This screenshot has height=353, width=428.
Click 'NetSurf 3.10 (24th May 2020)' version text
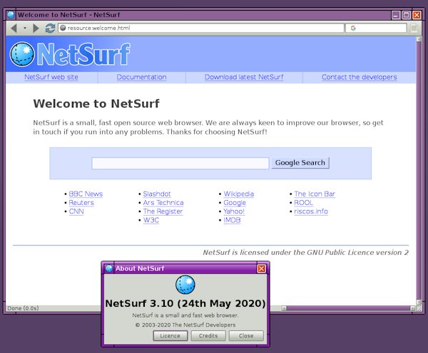[x=185, y=303]
